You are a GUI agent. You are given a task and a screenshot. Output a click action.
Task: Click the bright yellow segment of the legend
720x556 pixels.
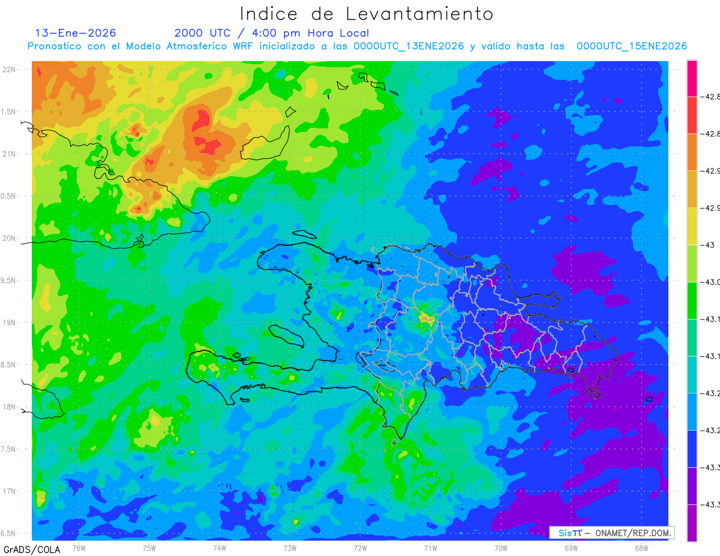pos(692,226)
